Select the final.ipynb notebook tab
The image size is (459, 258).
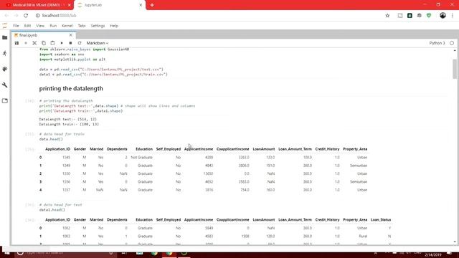[43, 35]
